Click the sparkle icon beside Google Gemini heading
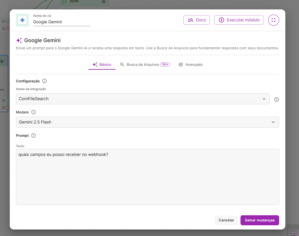Image resolution: width=299 pixels, height=236 pixels. 19,41
